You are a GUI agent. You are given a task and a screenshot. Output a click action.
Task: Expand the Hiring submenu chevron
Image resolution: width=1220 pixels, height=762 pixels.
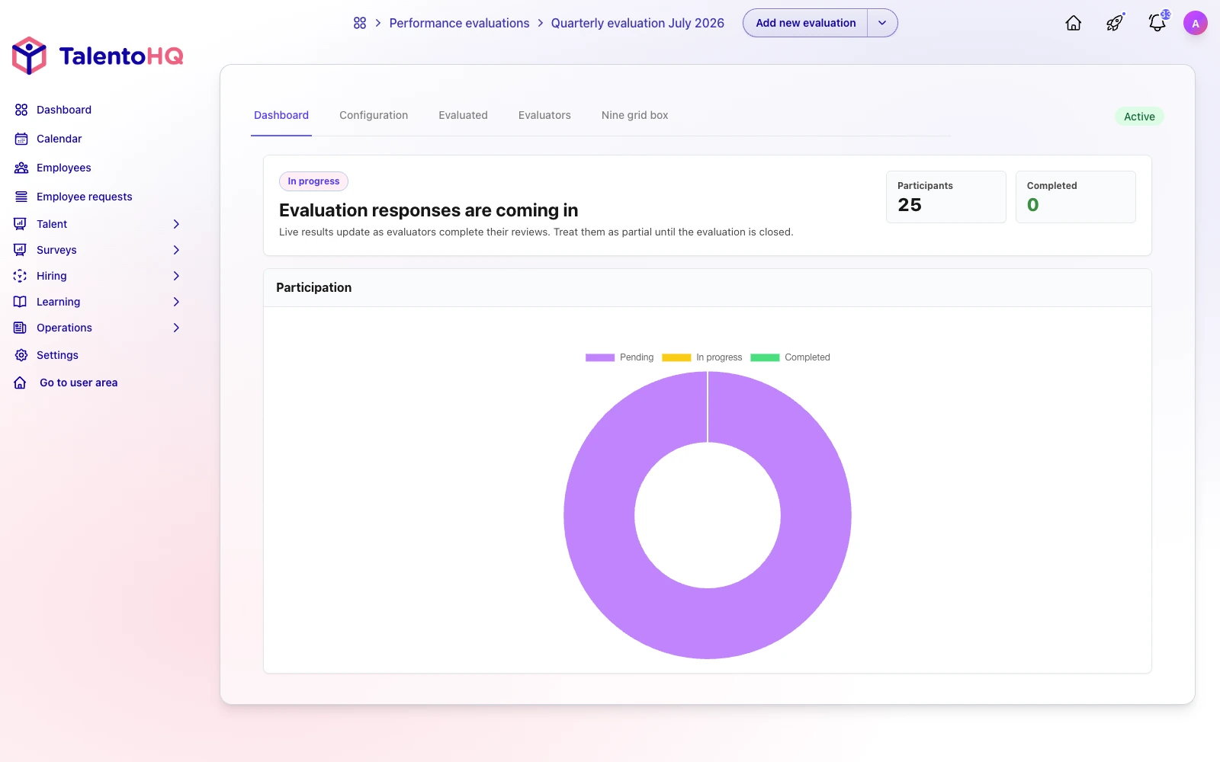pos(176,276)
